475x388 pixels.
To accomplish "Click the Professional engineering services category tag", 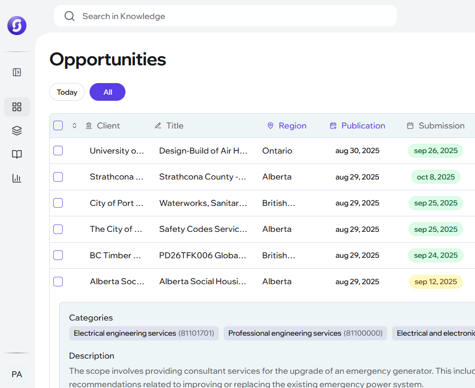I will [305, 333].
